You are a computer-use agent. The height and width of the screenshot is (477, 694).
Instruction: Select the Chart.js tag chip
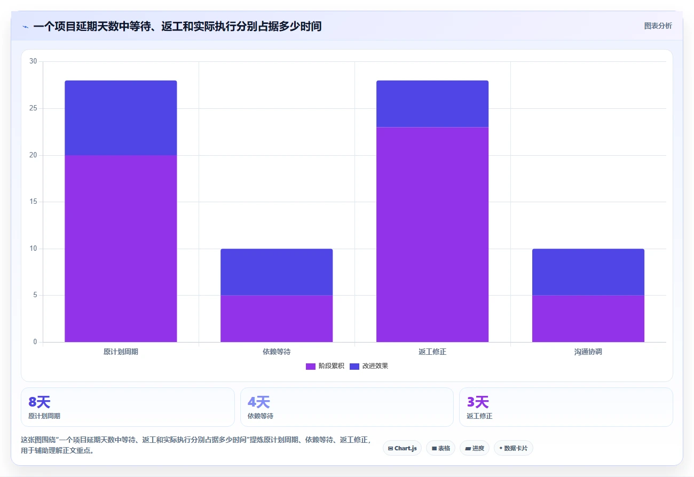402,448
